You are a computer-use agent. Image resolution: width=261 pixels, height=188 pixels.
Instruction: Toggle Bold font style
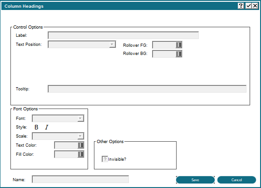pos(36,127)
